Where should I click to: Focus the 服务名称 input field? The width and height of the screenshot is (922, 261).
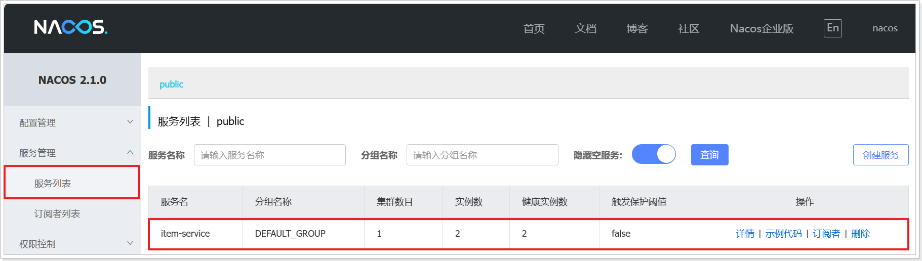pos(270,155)
